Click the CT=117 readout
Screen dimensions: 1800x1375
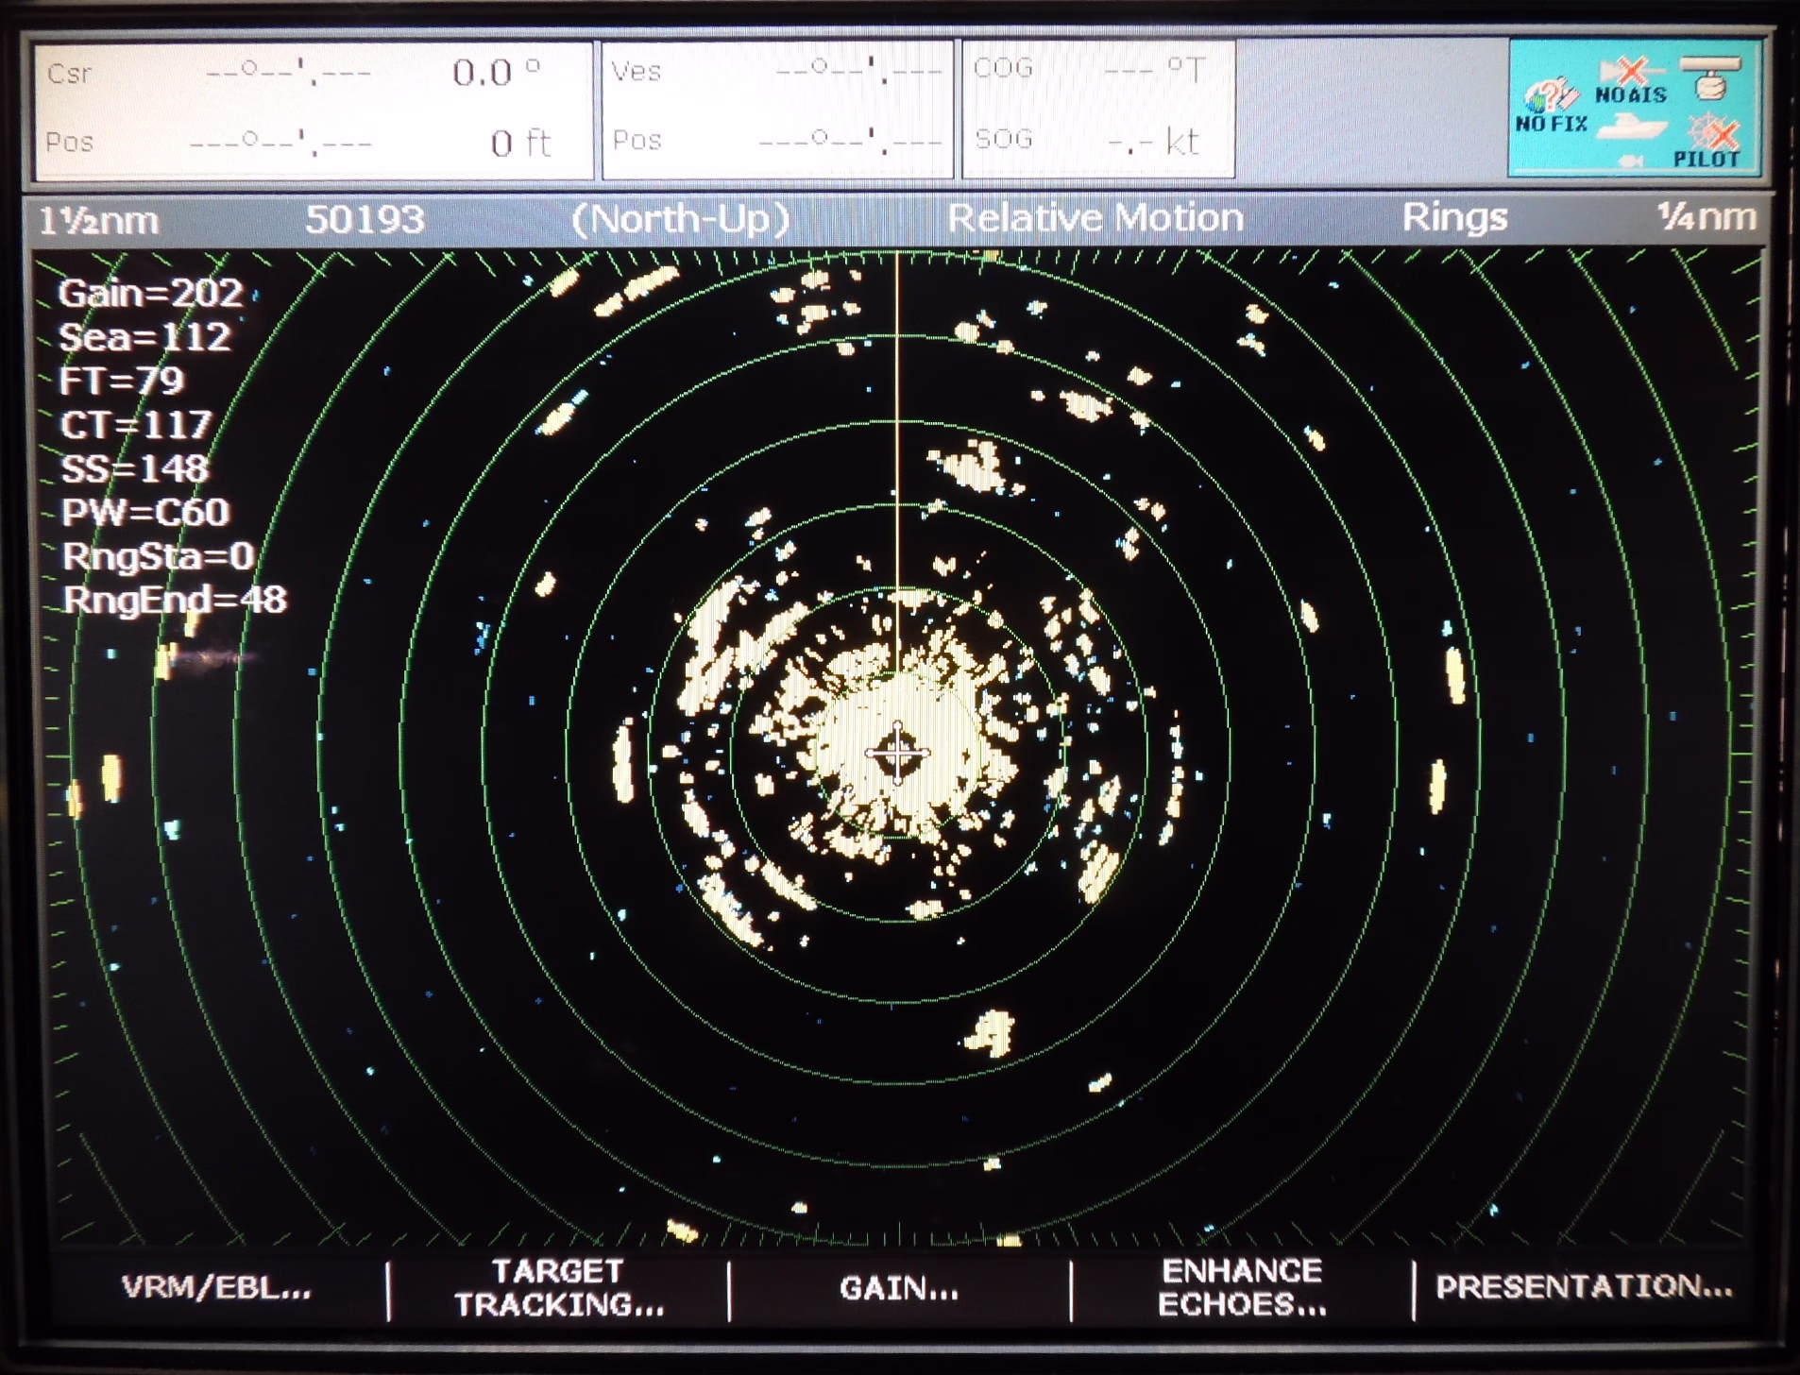(x=136, y=425)
